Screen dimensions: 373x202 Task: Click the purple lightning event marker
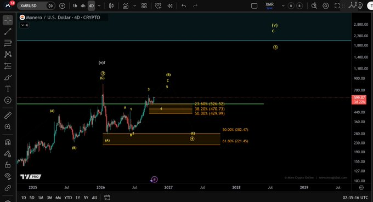pyautogui.click(x=154, y=180)
